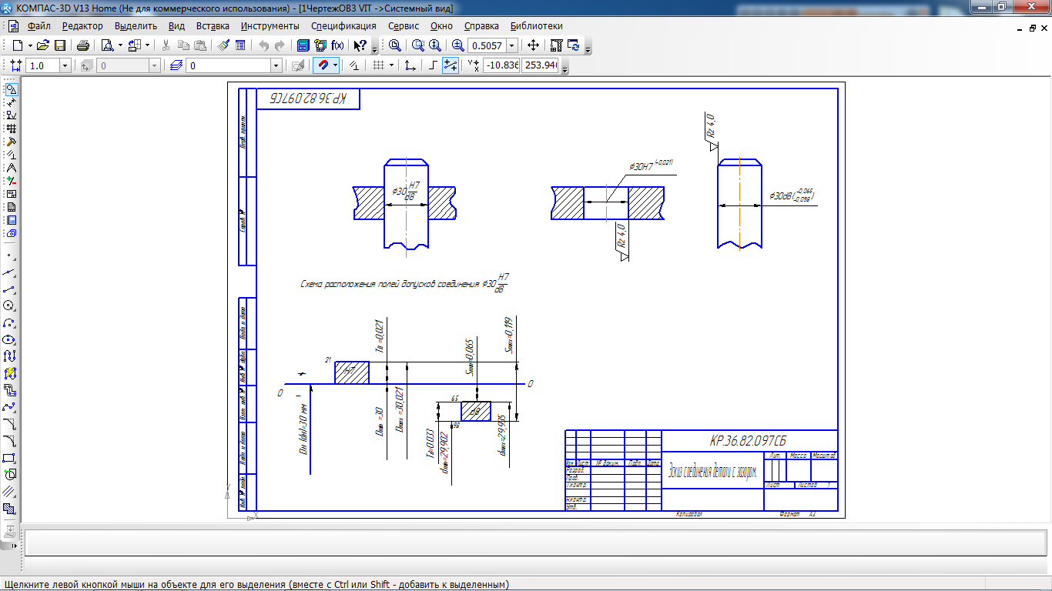The height and width of the screenshot is (591, 1052).
Task: Open the Библиотеки menu
Action: pyautogui.click(x=537, y=26)
